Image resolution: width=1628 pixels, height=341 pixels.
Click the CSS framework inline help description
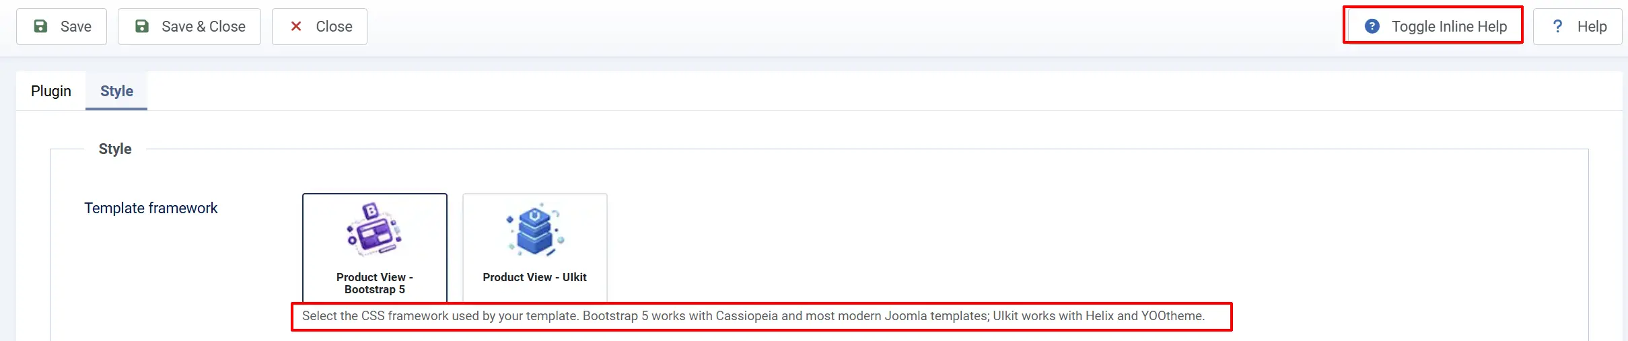tap(754, 315)
